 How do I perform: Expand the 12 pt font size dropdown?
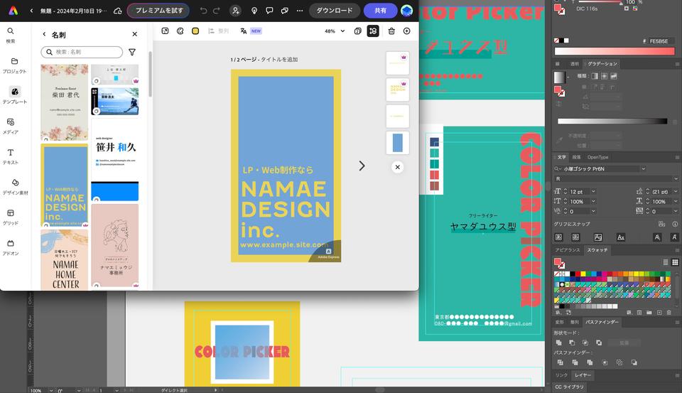593,192
